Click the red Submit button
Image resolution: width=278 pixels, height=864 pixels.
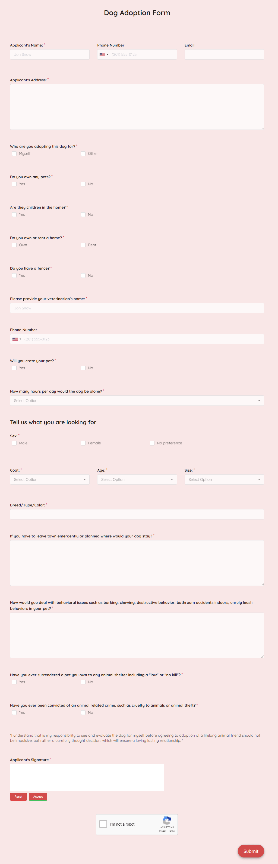point(251,851)
